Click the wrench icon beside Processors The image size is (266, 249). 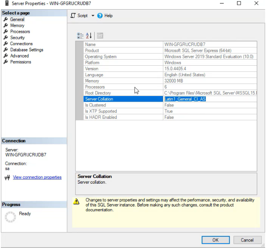[x=6, y=32]
